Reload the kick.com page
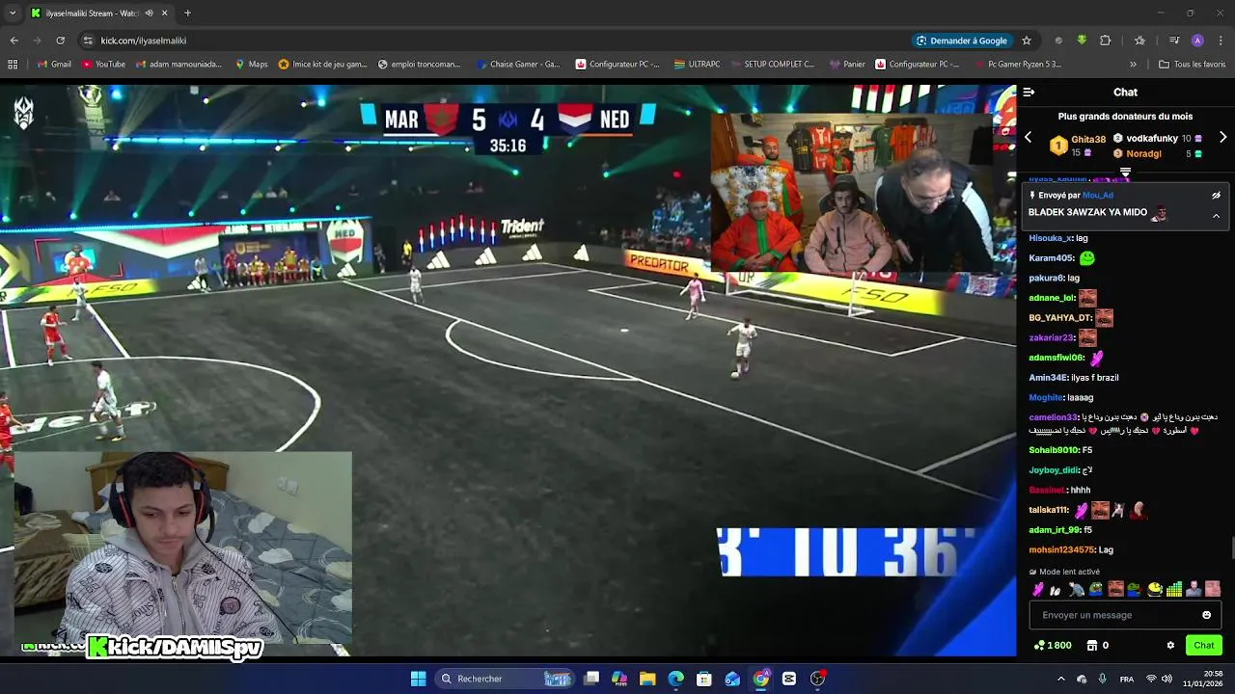The height and width of the screenshot is (694, 1235). pos(60,40)
